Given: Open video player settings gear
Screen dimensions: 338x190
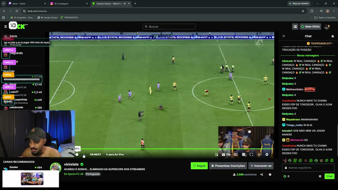Looking at the screenshot, I should click(267, 155).
